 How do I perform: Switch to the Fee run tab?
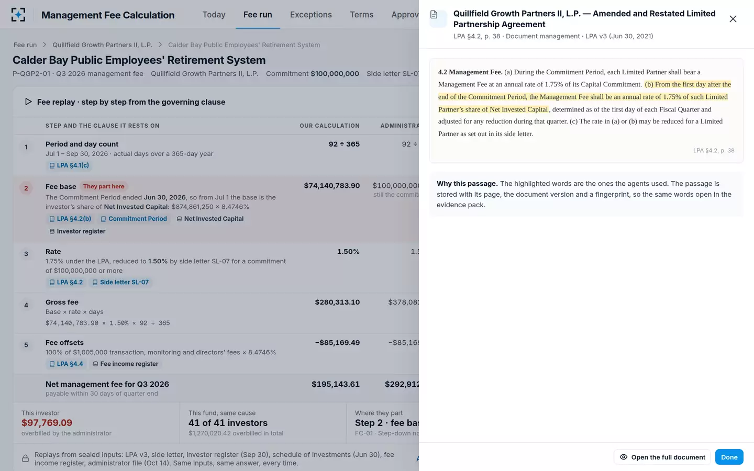click(258, 15)
